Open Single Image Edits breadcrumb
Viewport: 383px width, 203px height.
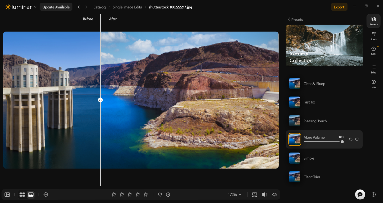click(127, 7)
